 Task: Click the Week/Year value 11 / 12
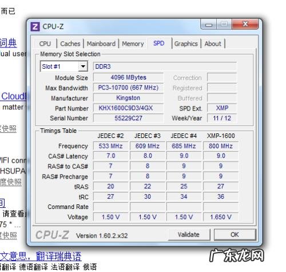point(222,118)
